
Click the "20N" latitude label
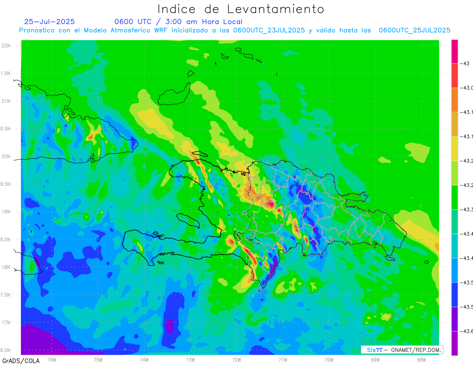[x=6, y=156]
